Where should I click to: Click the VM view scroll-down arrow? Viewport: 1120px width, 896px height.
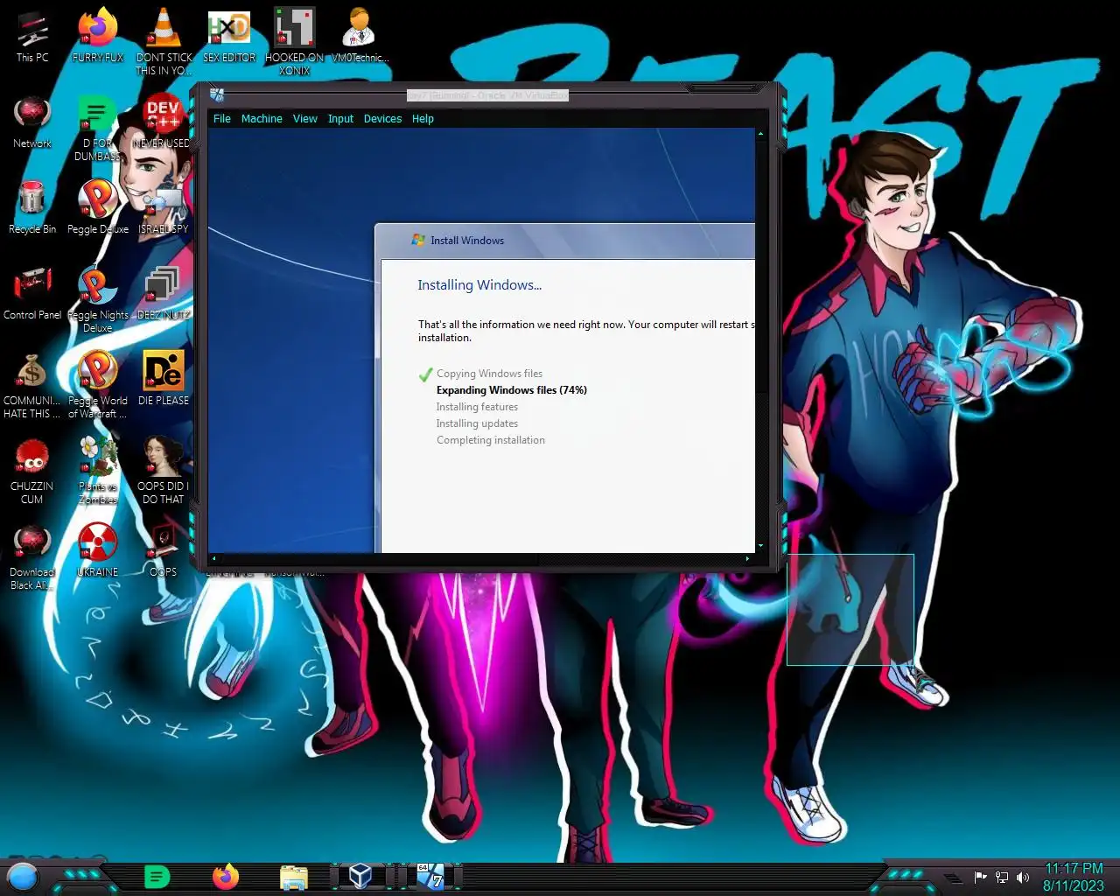coord(760,545)
